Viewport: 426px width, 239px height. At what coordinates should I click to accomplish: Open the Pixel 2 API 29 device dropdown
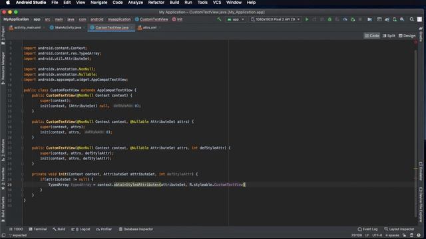(275, 19)
